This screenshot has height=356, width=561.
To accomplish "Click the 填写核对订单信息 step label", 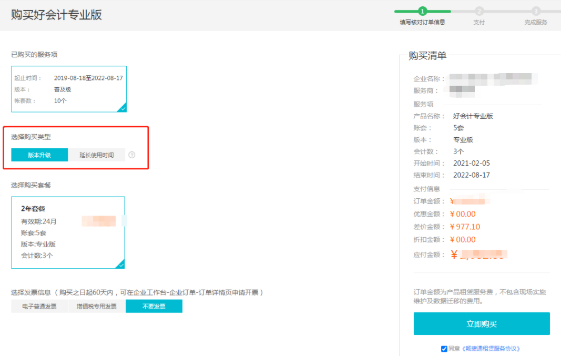I will (422, 23).
